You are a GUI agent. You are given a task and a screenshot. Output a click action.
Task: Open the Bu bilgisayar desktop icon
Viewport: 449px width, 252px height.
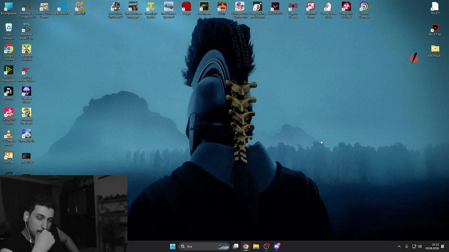pos(8,8)
